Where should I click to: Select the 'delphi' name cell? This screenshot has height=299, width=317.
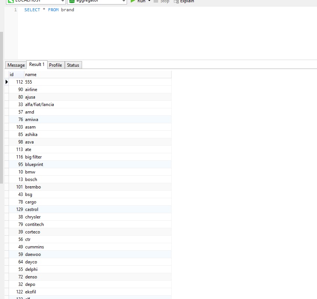(98, 269)
